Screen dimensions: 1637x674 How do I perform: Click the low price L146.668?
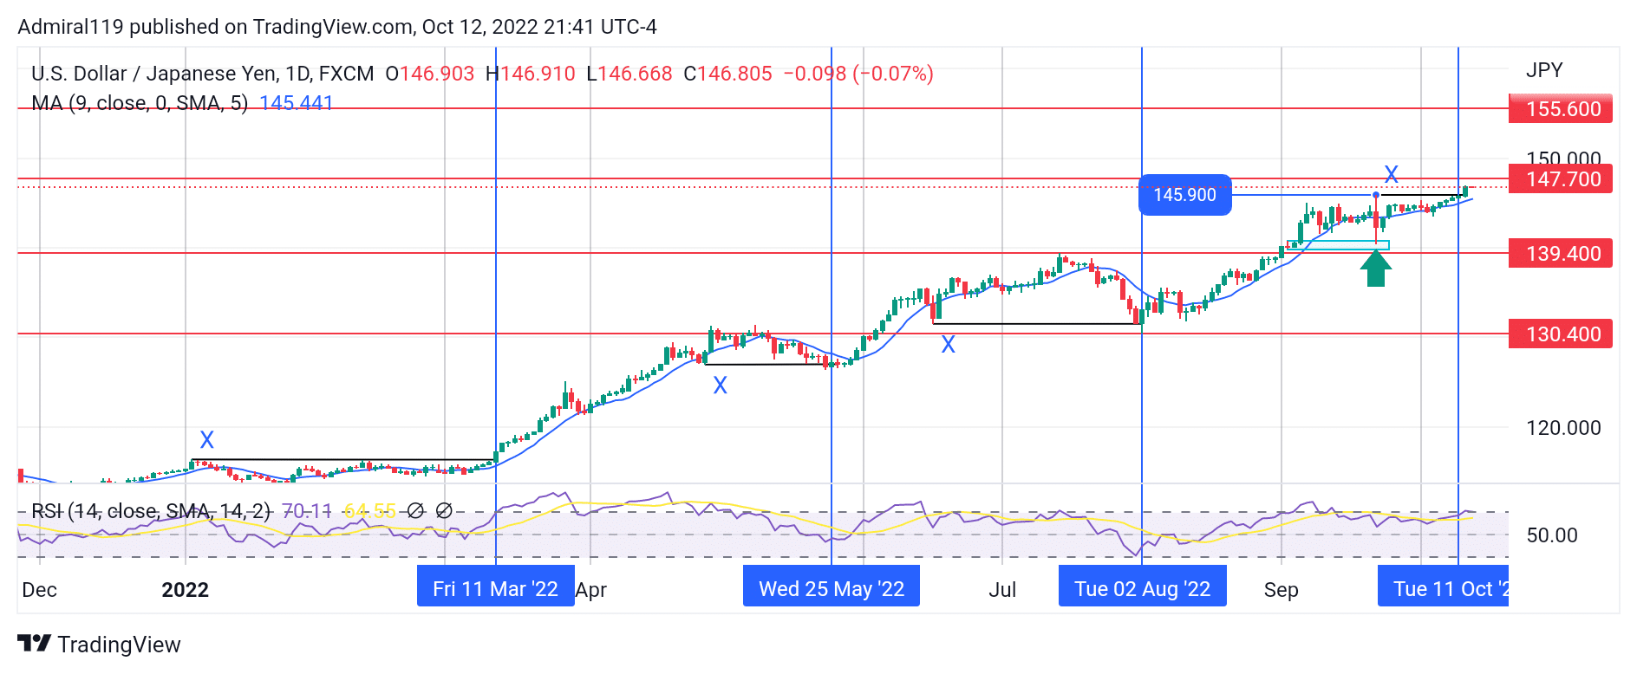pyautogui.click(x=629, y=74)
